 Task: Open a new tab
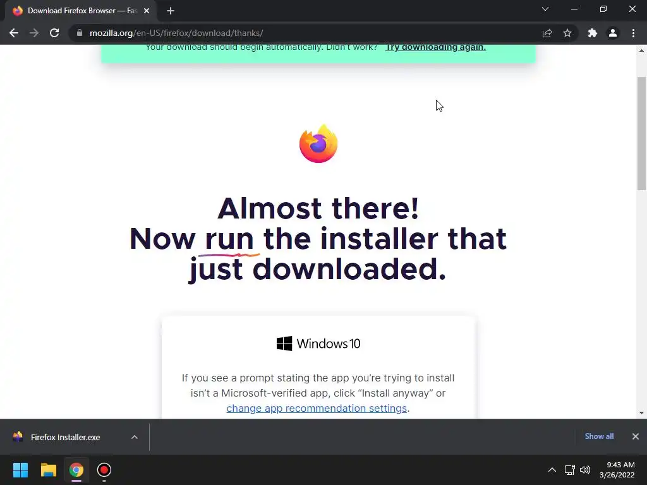(x=171, y=11)
